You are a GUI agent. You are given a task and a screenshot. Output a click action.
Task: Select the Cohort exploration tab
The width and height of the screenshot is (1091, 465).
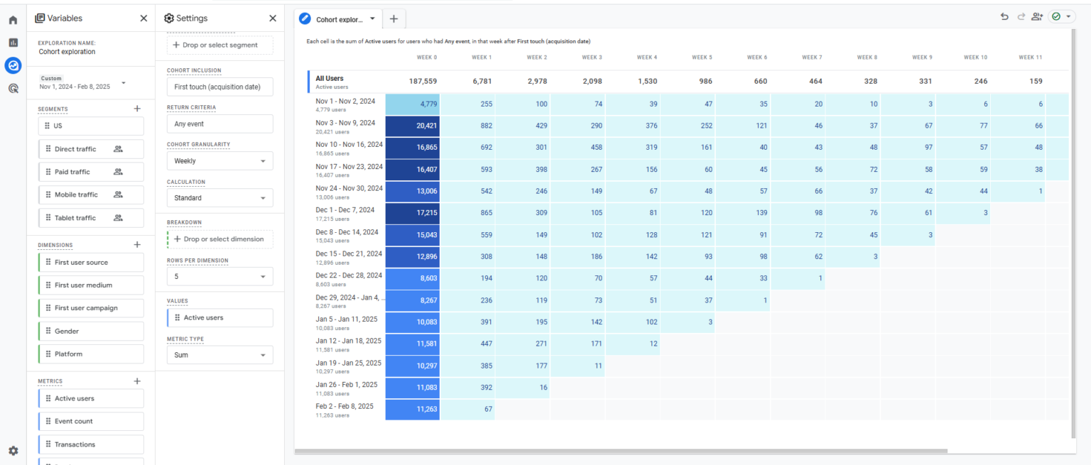(338, 19)
